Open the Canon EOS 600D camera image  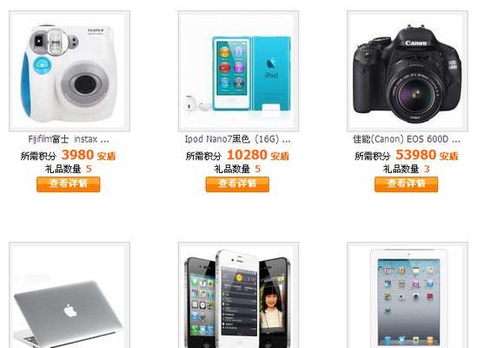pos(407,71)
